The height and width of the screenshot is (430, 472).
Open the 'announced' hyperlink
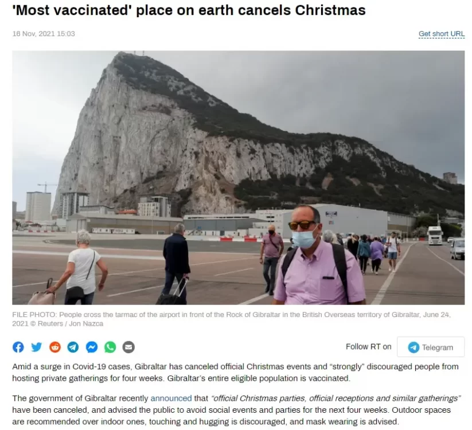click(171, 398)
